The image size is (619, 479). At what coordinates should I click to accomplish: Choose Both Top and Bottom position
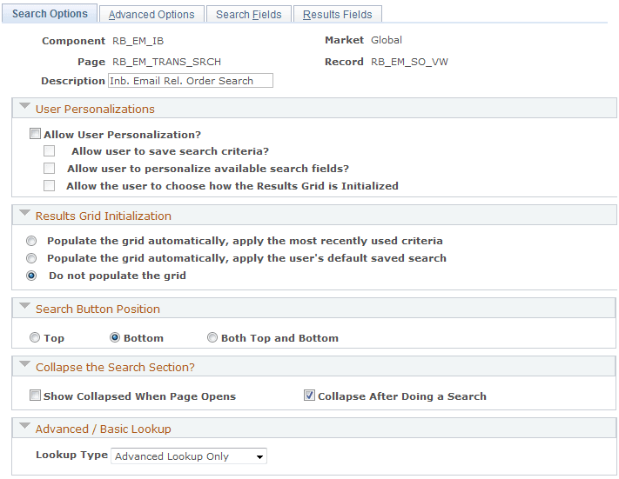coord(212,337)
